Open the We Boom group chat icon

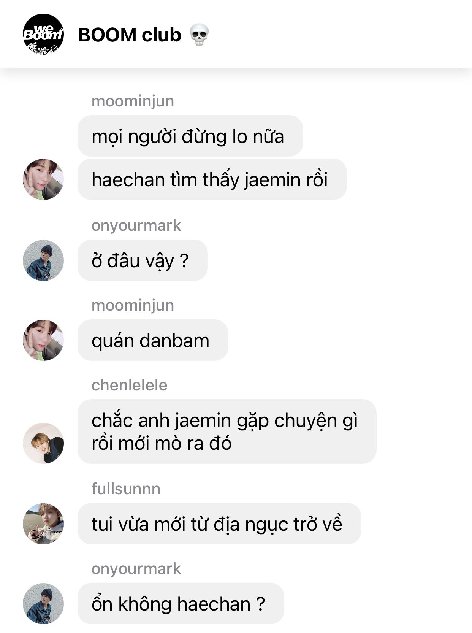(43, 34)
